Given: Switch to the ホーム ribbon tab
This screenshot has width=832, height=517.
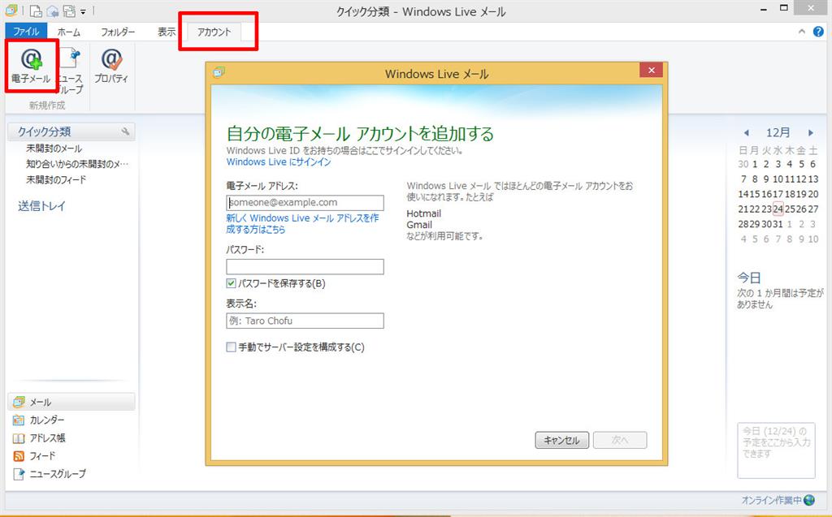Looking at the screenshot, I should (x=69, y=32).
